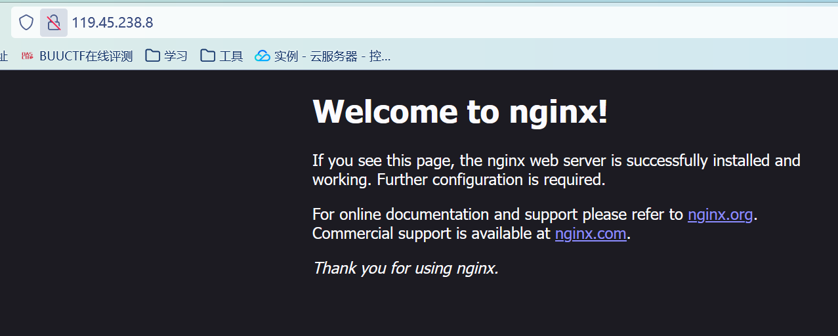Open the 学习 bookmarks folder
This screenshot has height=336, width=838.
(167, 56)
